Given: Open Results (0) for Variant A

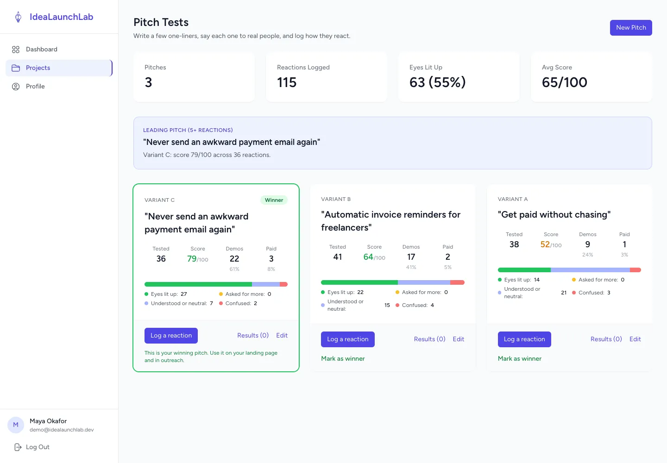Looking at the screenshot, I should coord(606,339).
